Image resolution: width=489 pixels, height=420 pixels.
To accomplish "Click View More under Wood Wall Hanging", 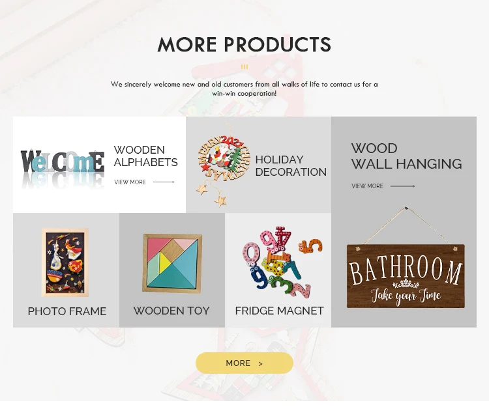I will point(367,186).
